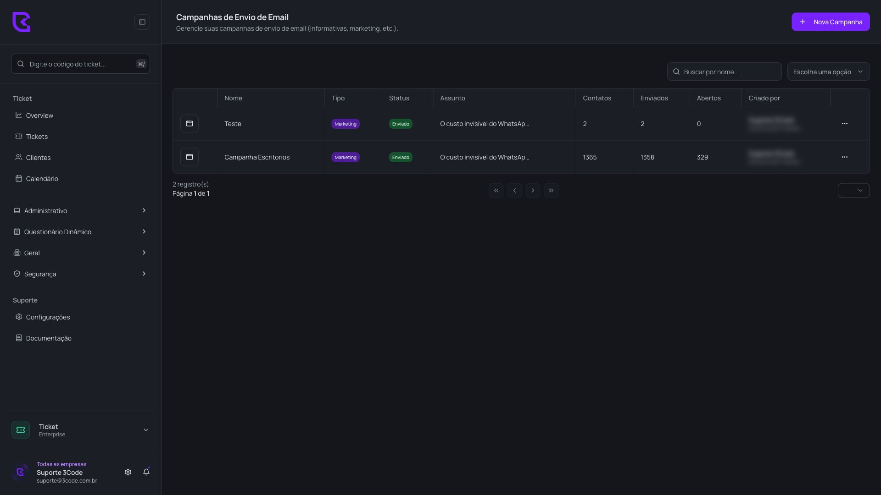Image resolution: width=881 pixels, height=495 pixels.
Task: Click the Administrativo laptop icon
Action: pos(17,211)
